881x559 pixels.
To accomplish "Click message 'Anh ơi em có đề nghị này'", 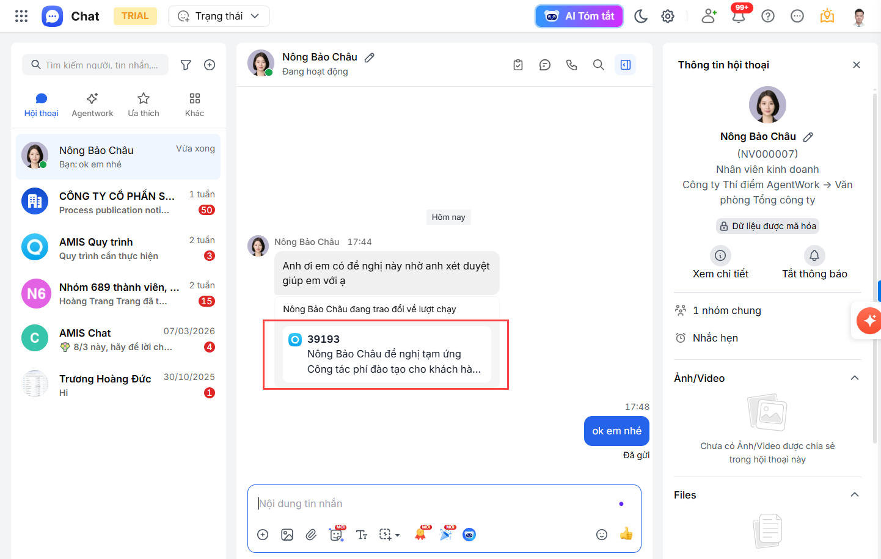I will point(386,273).
